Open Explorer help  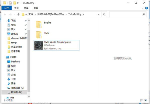click(x=146, y=8)
